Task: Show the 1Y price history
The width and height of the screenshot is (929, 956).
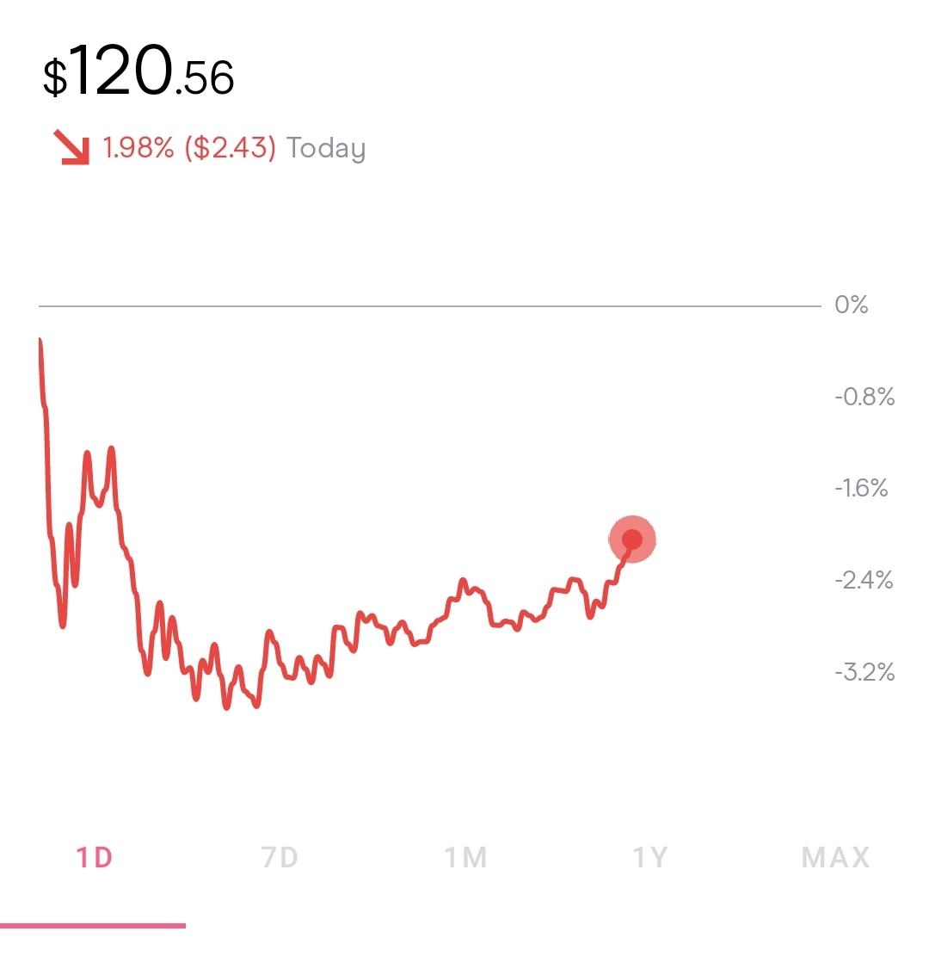Action: 650,857
